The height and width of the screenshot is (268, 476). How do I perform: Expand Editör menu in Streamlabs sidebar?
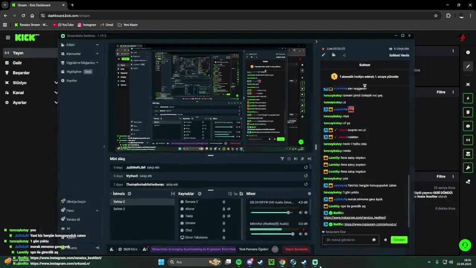point(97,45)
